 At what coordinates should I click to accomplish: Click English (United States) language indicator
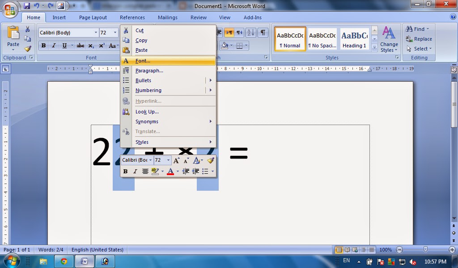tap(98, 250)
